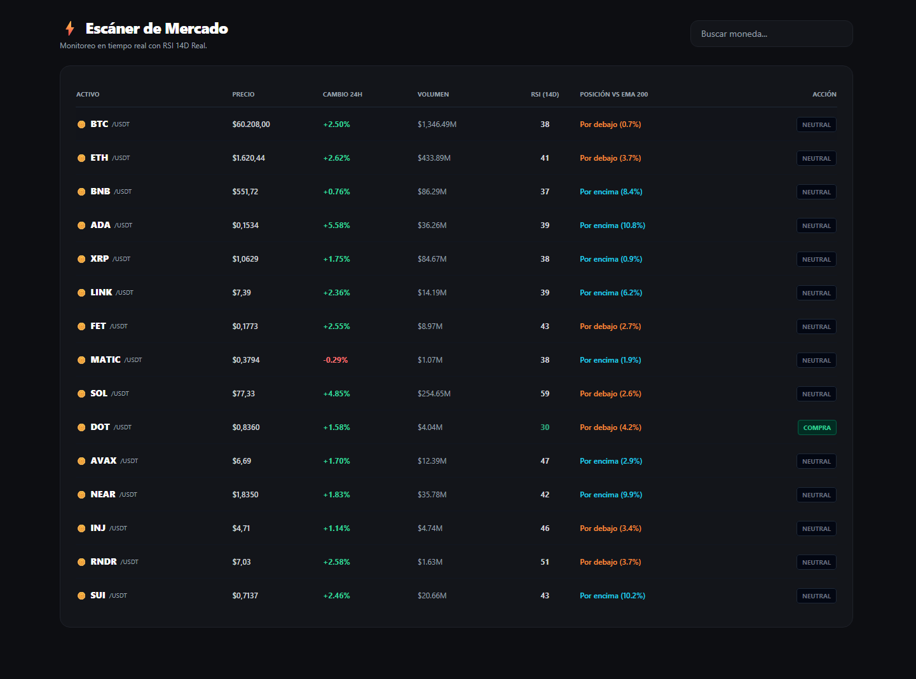Image resolution: width=916 pixels, height=679 pixels.
Task: Select the NEAR asset name
Action: coord(103,494)
